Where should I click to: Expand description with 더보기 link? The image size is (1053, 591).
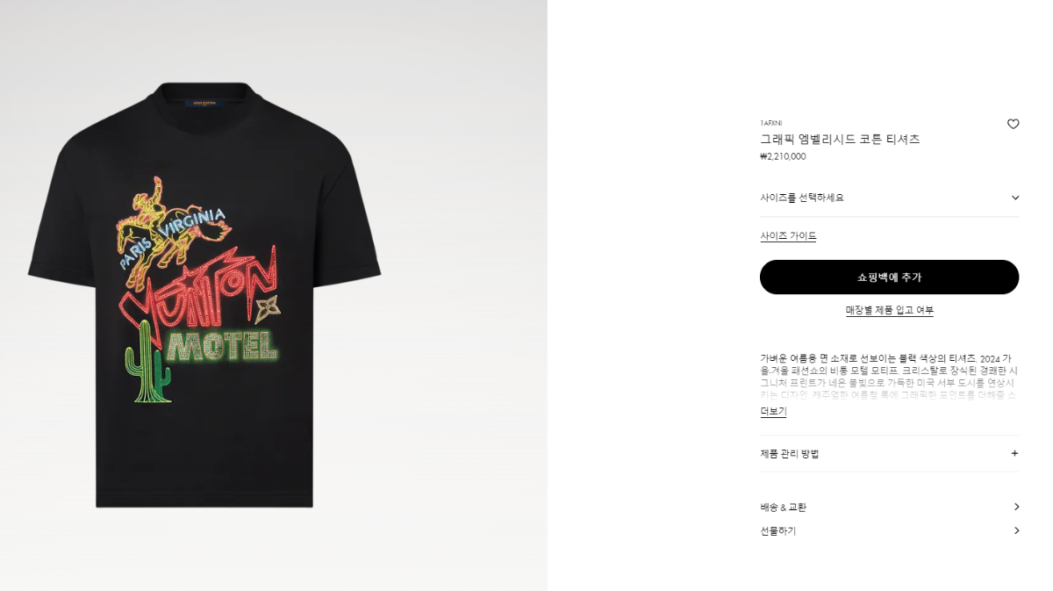773,412
